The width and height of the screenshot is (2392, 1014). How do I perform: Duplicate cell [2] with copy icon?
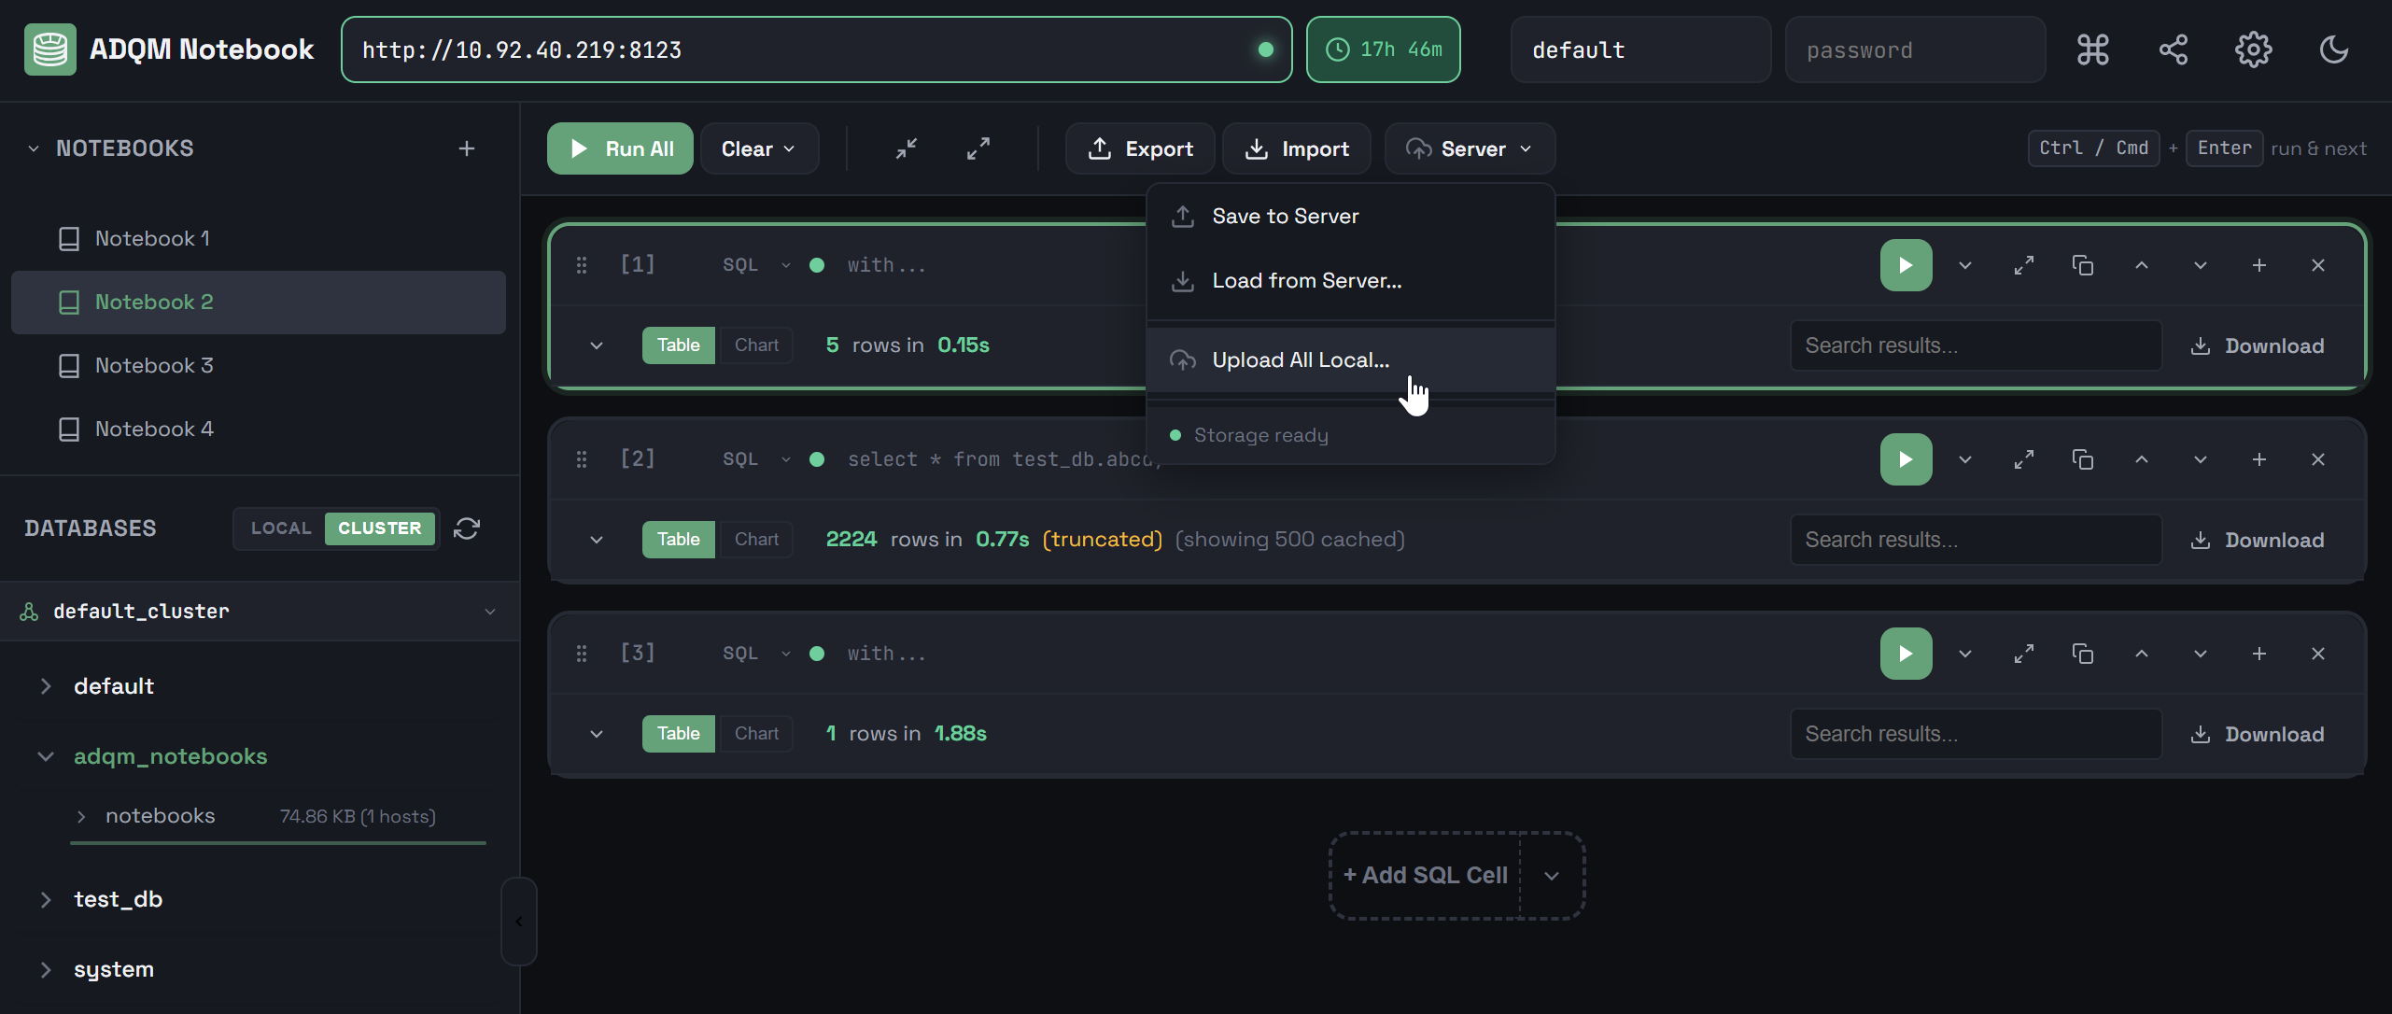coord(2082,459)
